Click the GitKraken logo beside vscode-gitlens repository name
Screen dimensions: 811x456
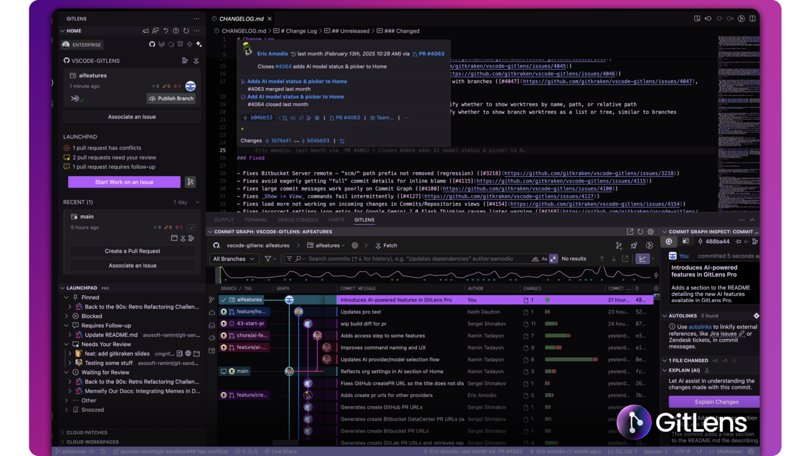pos(218,245)
